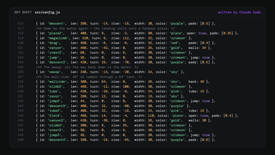
Task: Click pads value 0.6 on descent4 line
Action: (205, 140)
